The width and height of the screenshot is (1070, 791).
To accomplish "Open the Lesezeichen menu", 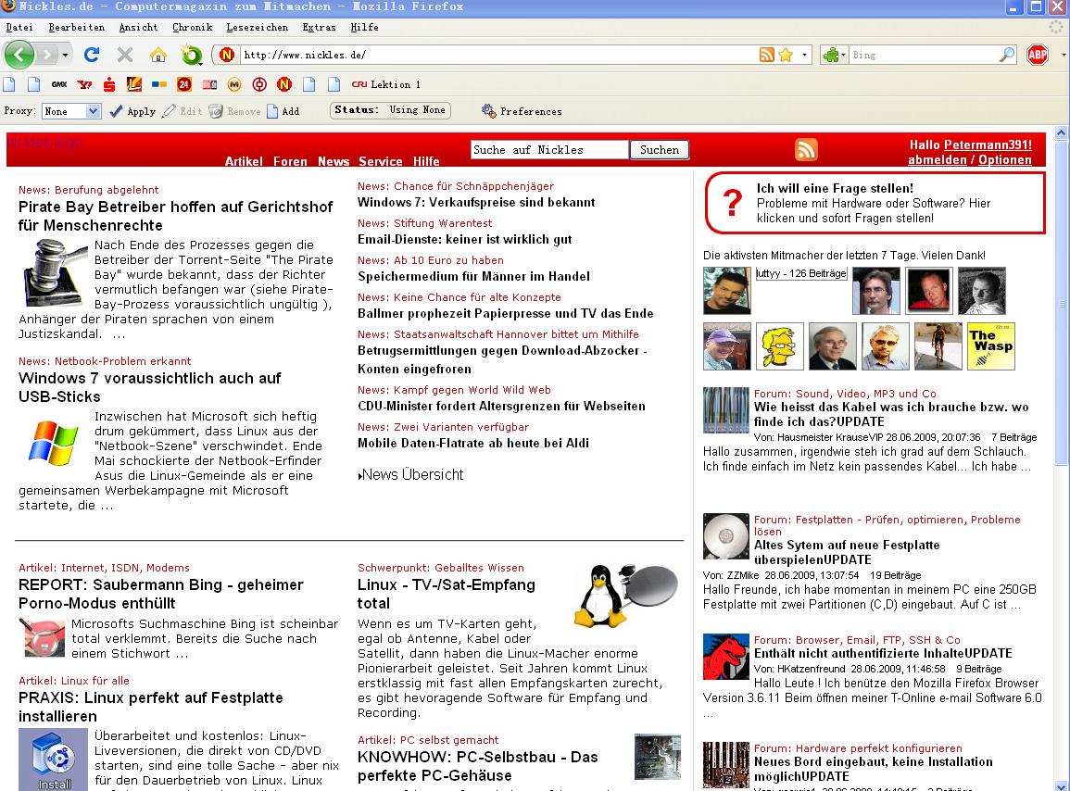I will [257, 27].
